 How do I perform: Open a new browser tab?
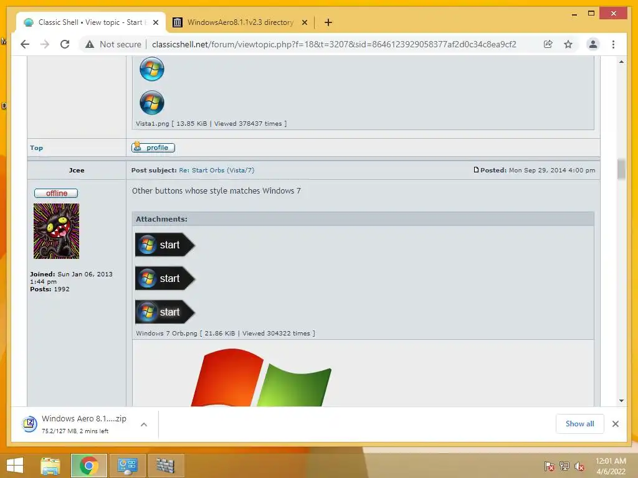[x=328, y=22]
